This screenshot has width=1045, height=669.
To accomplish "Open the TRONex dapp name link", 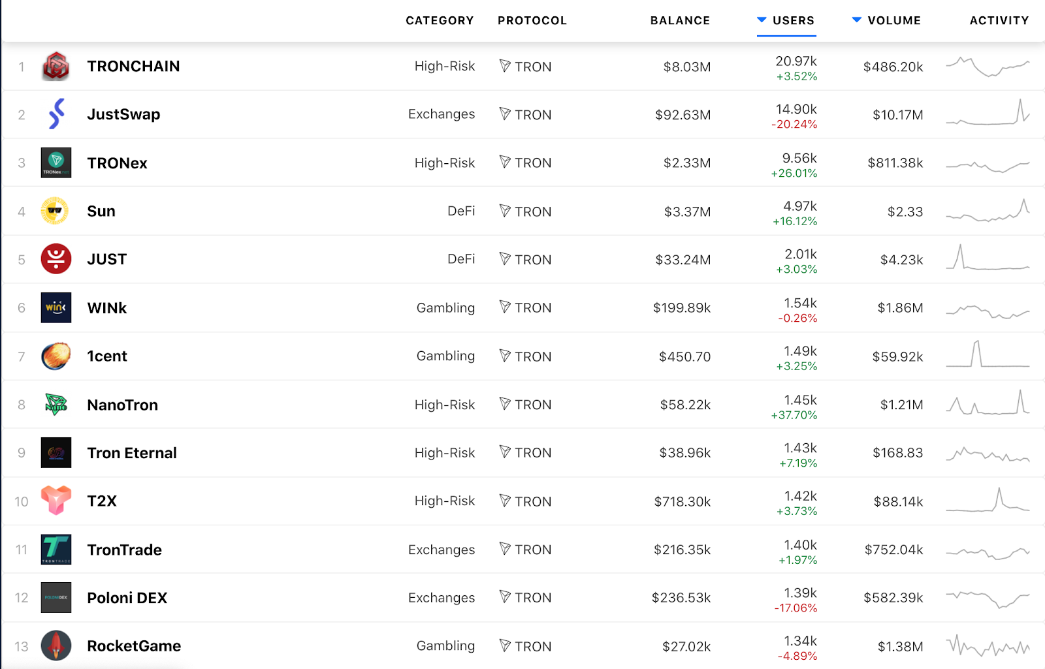I will pos(118,163).
